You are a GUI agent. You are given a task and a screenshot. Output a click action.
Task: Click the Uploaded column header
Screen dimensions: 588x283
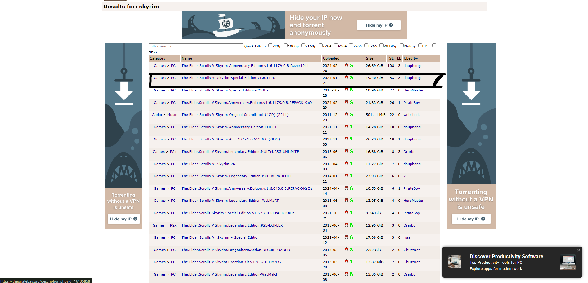(332, 58)
